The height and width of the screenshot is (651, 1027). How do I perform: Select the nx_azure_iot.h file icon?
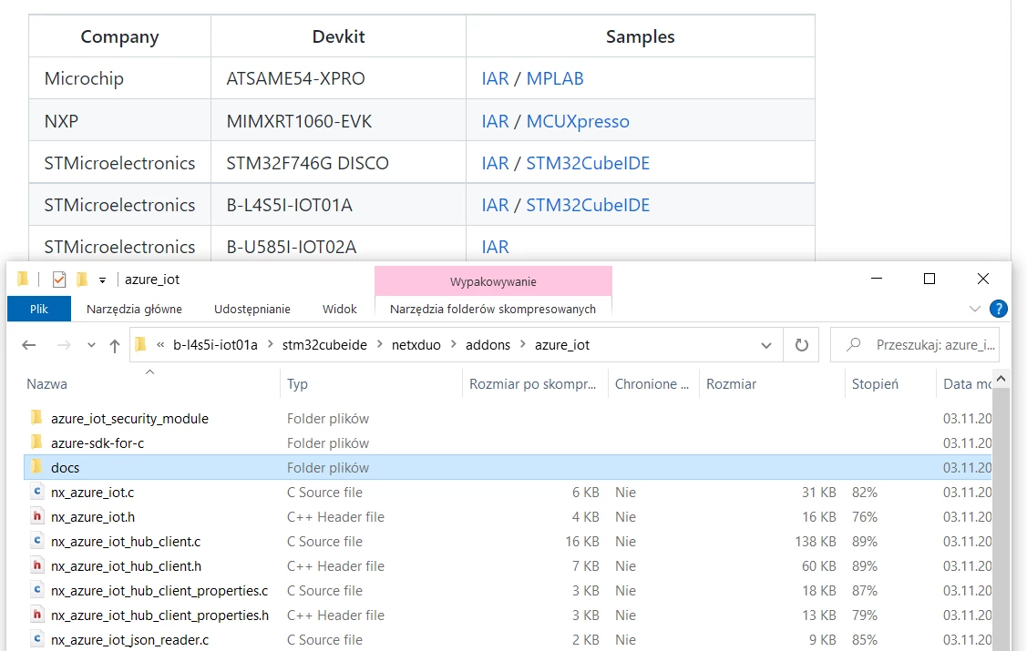tap(37, 516)
